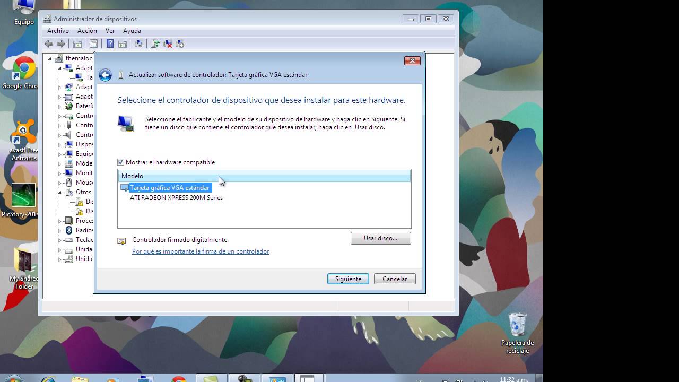Screen dimensions: 679x382
Task: Select the Mouse category icon in the tree
Action: (x=68, y=183)
